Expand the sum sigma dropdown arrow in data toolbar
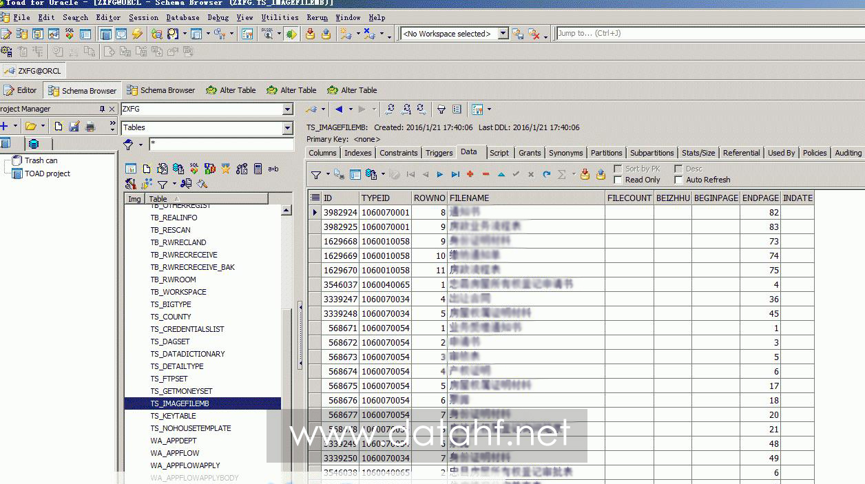The width and height of the screenshot is (865, 484). tap(572, 175)
